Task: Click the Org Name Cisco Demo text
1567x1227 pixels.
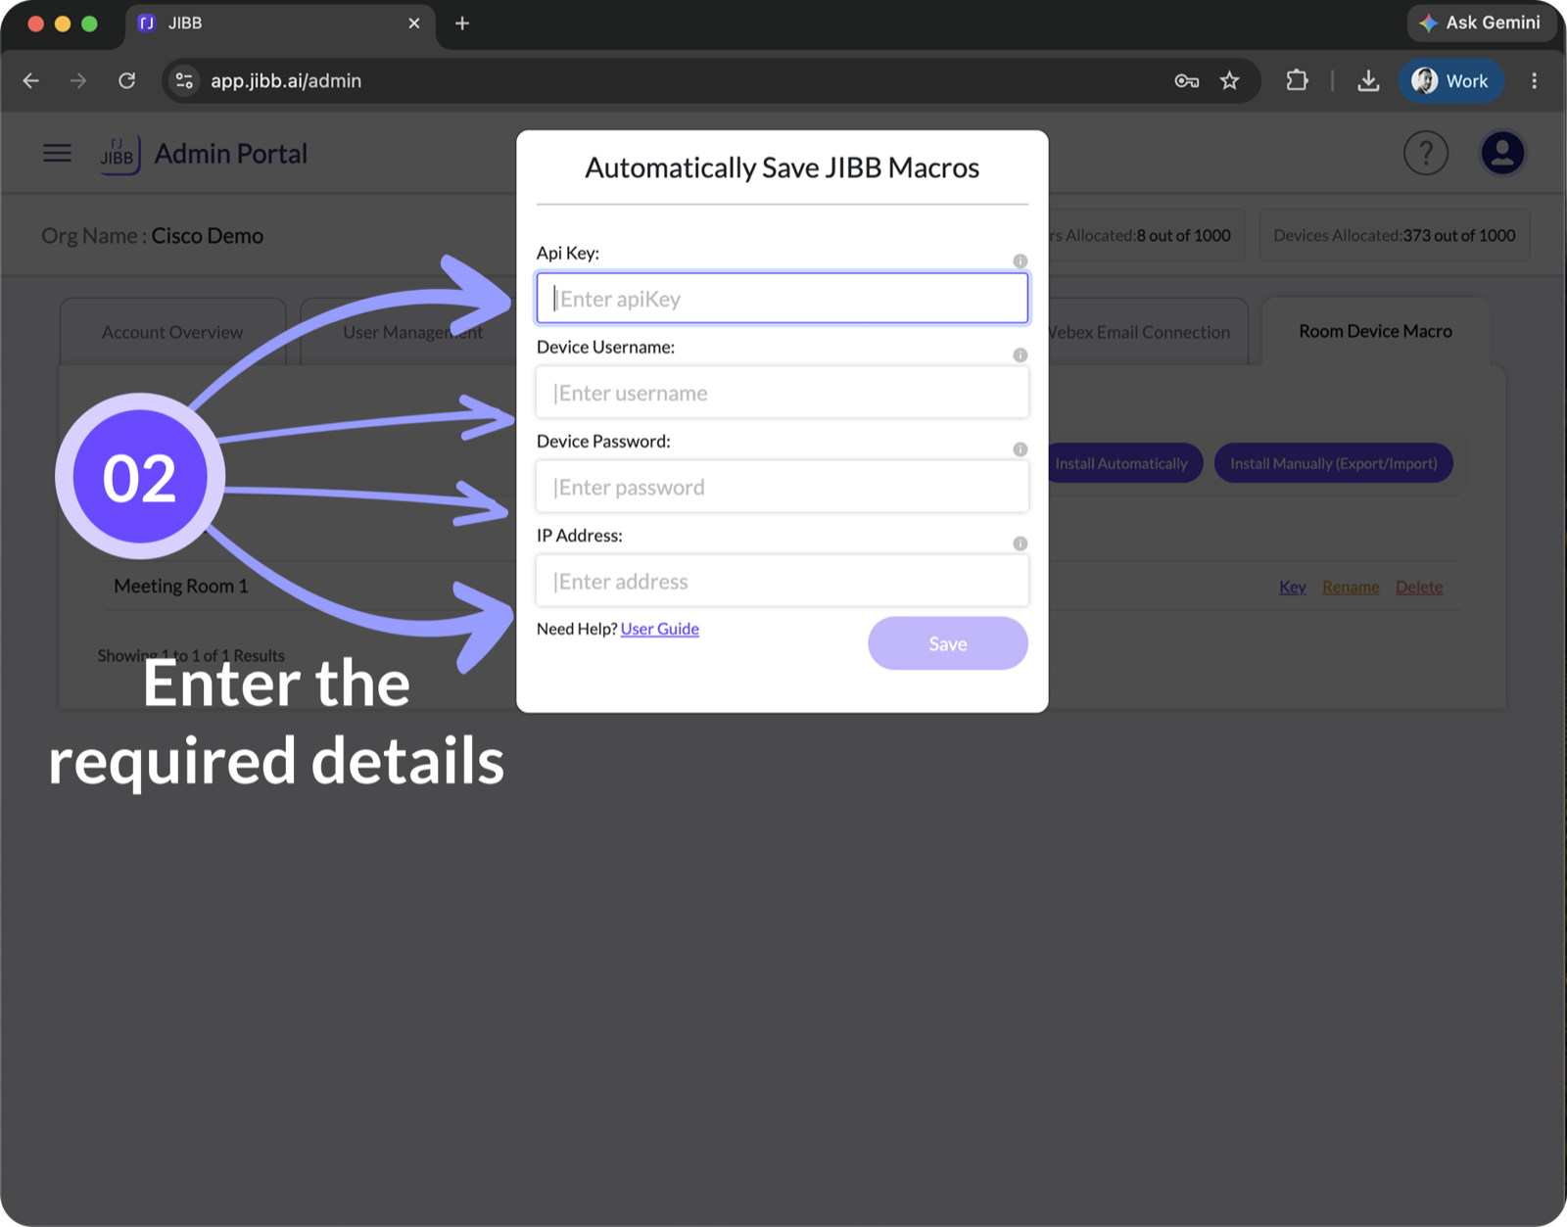Action: [152, 236]
